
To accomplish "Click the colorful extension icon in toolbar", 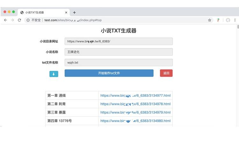I will [218, 20].
